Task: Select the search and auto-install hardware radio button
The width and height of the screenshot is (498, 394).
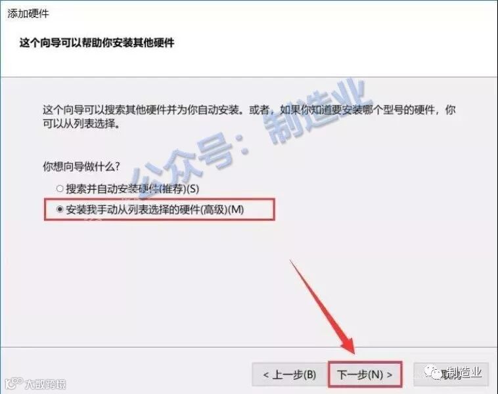Action: (60, 188)
